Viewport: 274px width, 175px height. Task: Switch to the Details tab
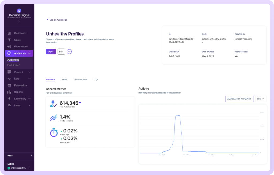click(x=64, y=80)
